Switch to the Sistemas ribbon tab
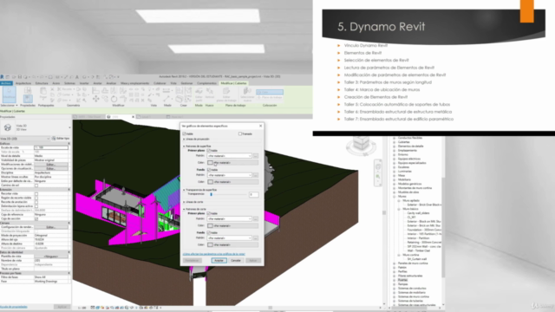This screenshot has height=312, width=555. [x=69, y=83]
